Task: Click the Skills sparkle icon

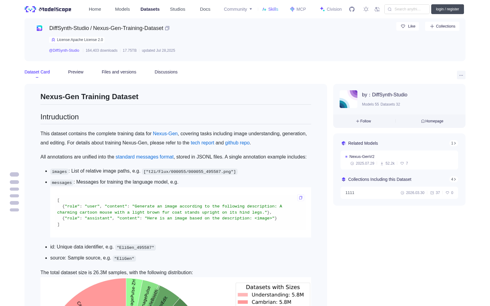Action: [264, 9]
